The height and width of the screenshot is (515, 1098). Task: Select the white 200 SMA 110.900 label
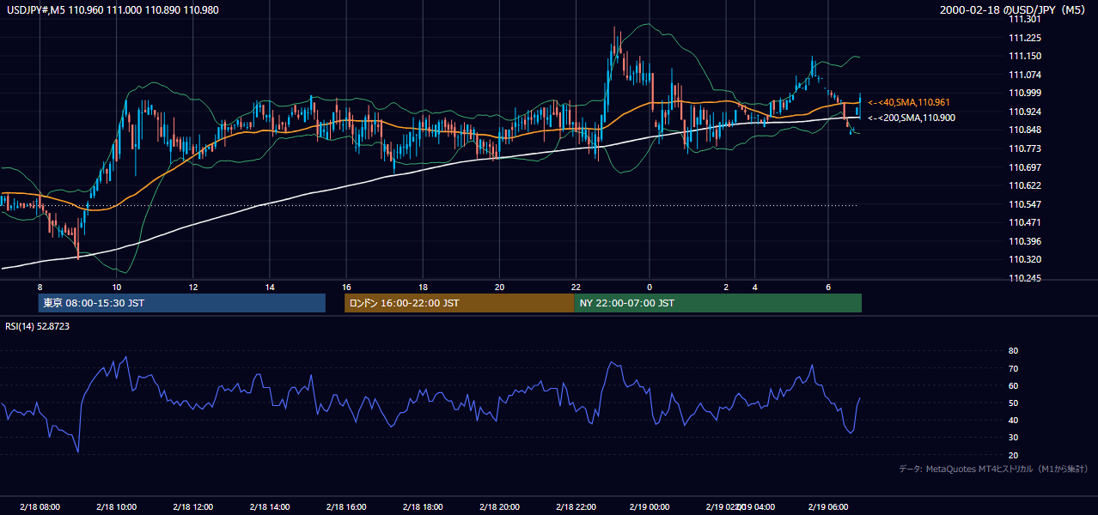911,118
